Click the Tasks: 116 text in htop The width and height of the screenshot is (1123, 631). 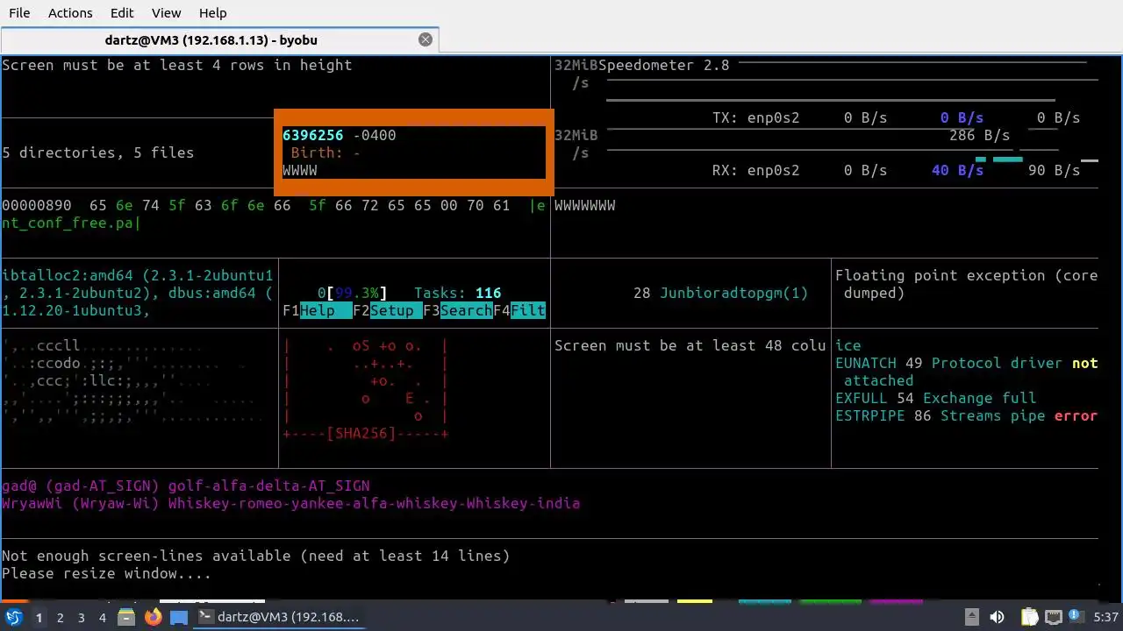pos(458,293)
